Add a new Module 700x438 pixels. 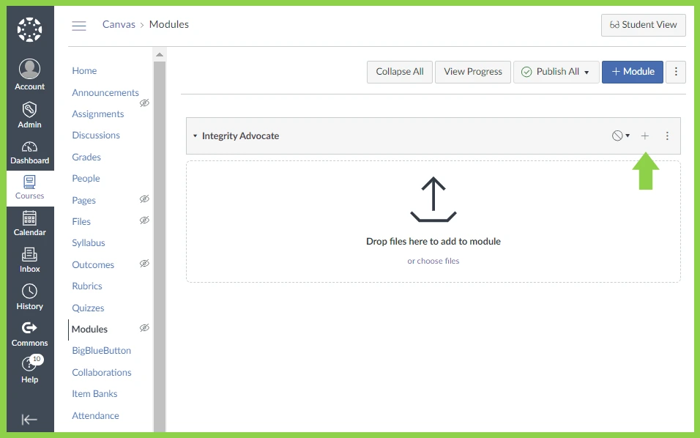pos(632,72)
